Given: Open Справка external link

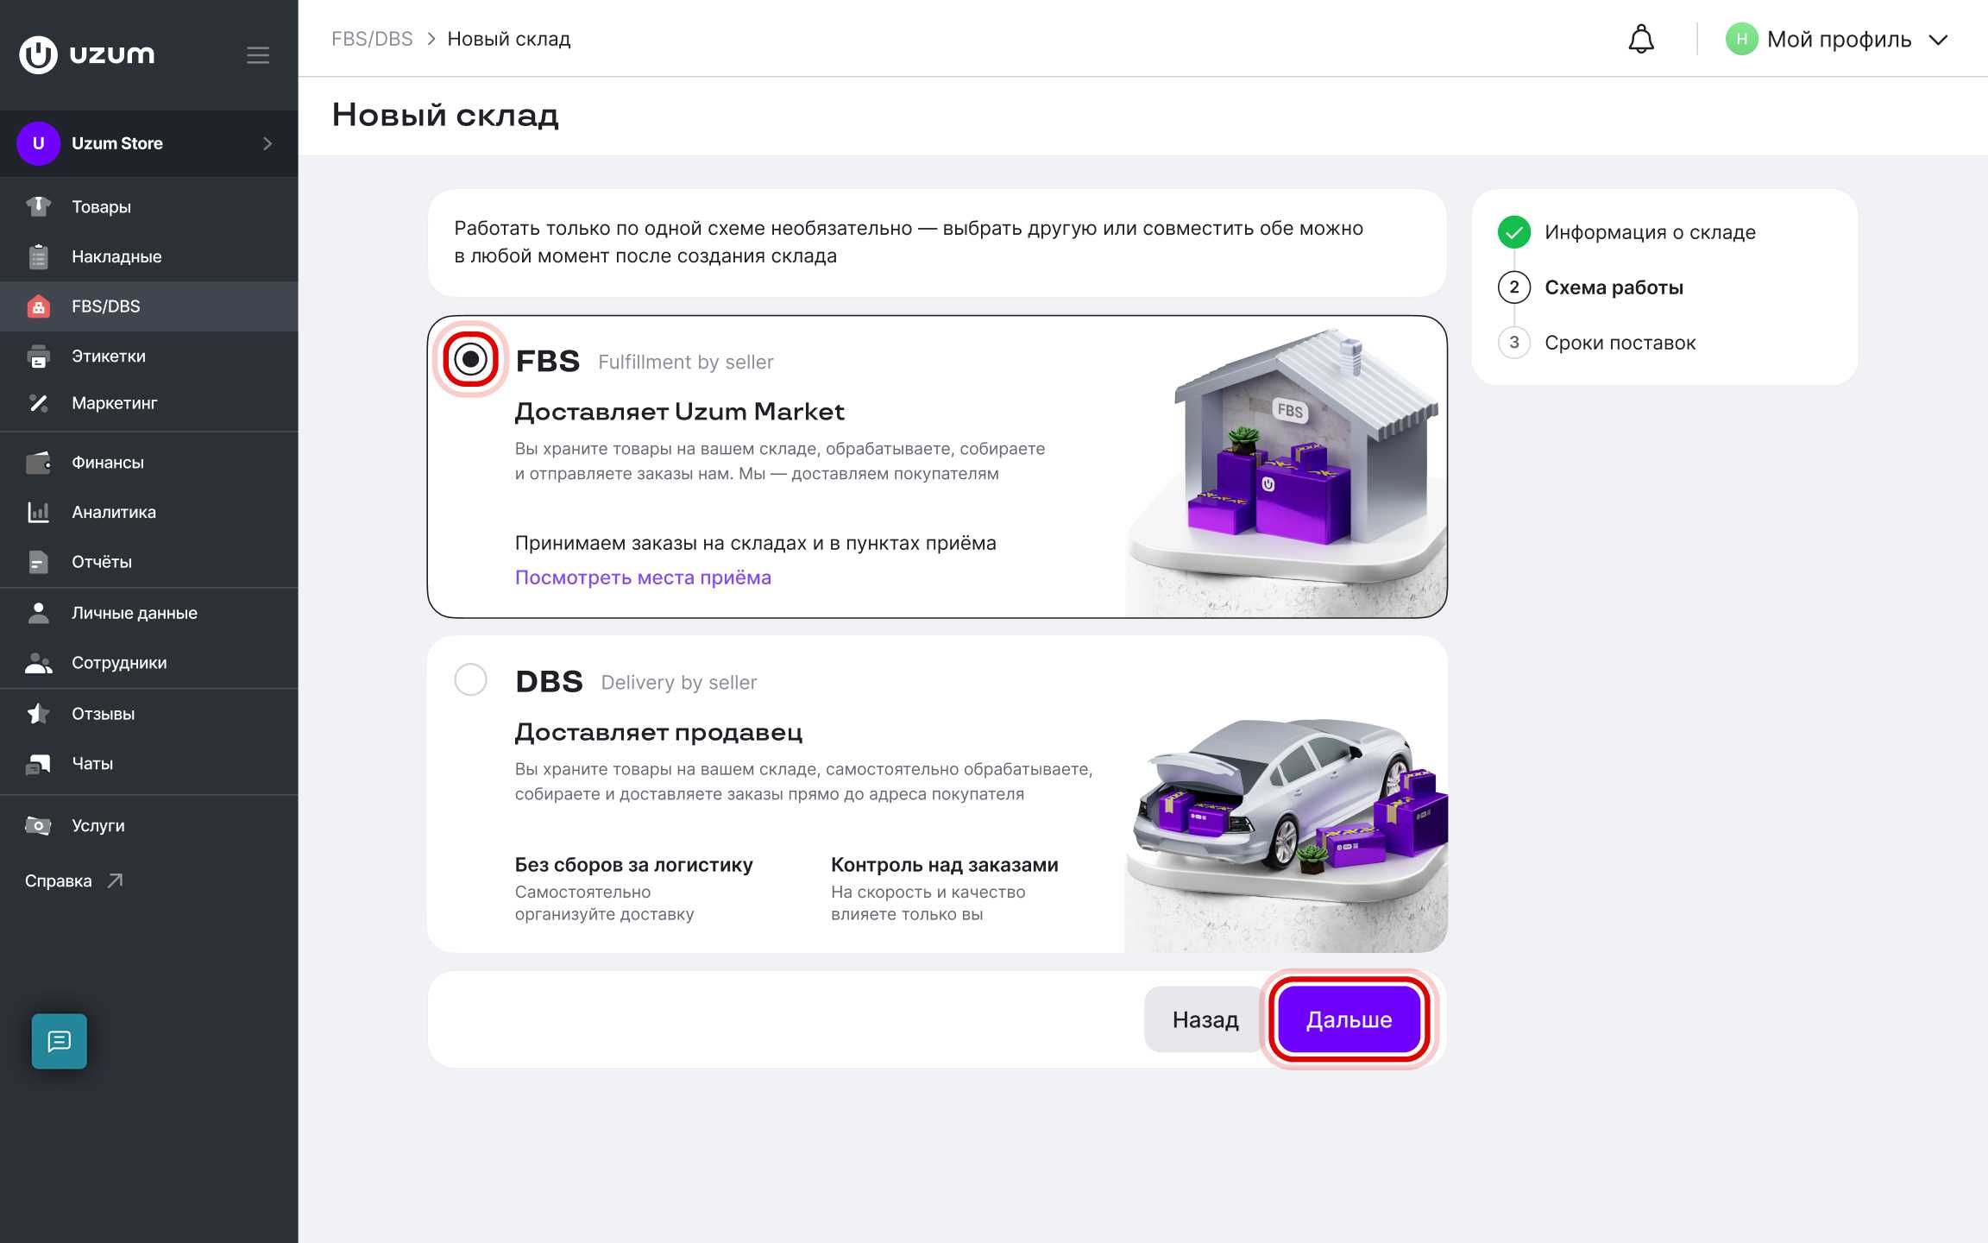Looking at the screenshot, I should point(73,880).
